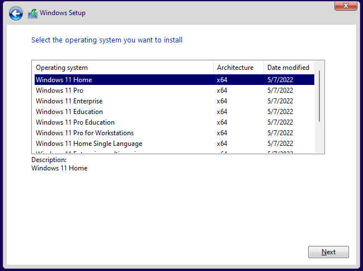Click the Next button
This screenshot has height=271, width=363.
[x=328, y=252]
